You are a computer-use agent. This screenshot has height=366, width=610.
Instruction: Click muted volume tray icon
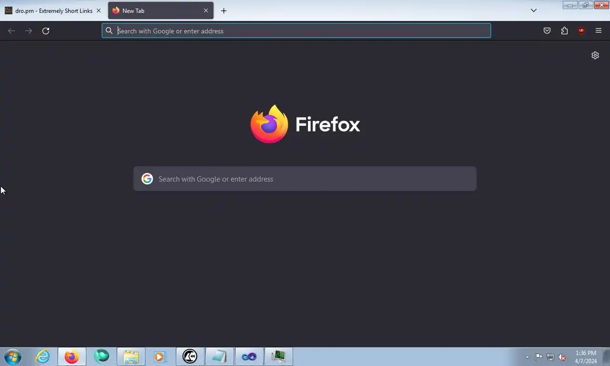[x=562, y=357]
